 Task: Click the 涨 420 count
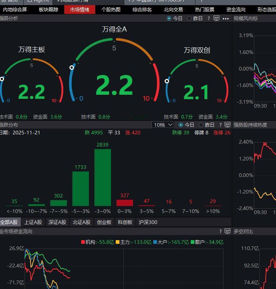coord(133,133)
